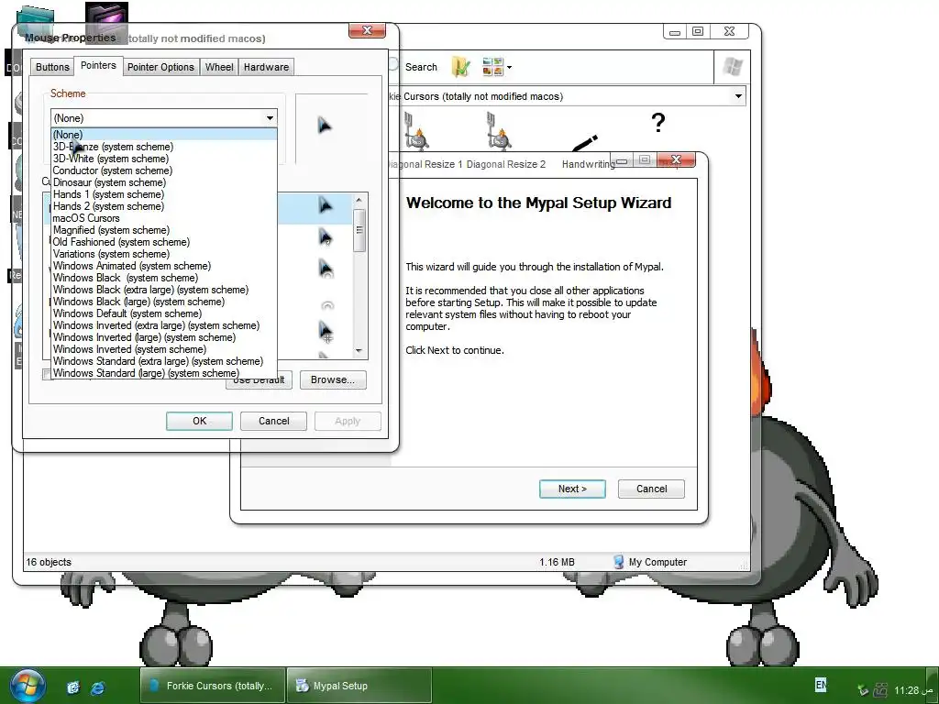939x704 pixels.
Task: Click pointer list scroll-up arrow
Action: point(359,200)
